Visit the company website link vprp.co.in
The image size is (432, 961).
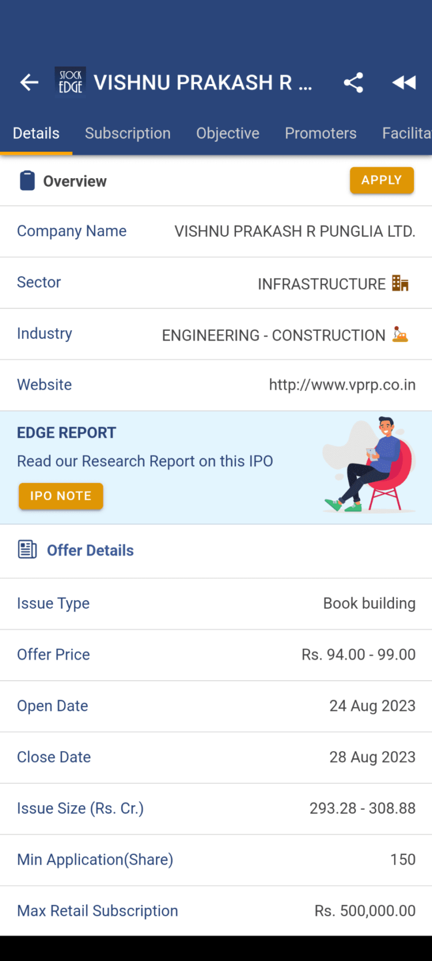pyautogui.click(x=342, y=385)
